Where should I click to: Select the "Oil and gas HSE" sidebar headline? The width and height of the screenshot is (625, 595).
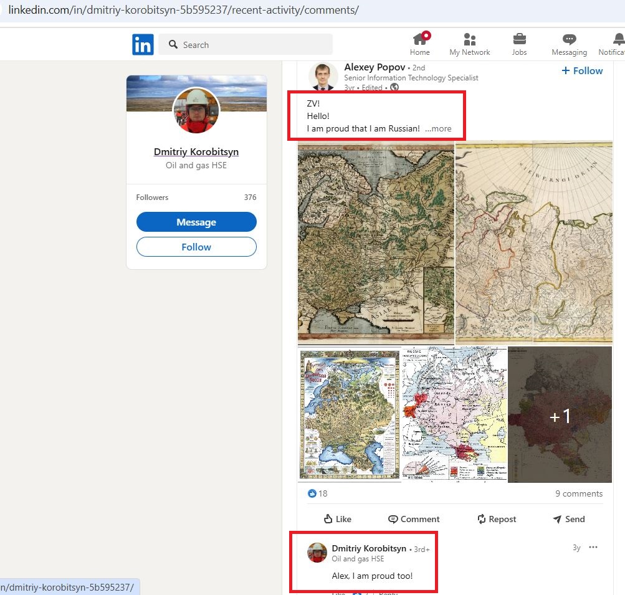[196, 165]
